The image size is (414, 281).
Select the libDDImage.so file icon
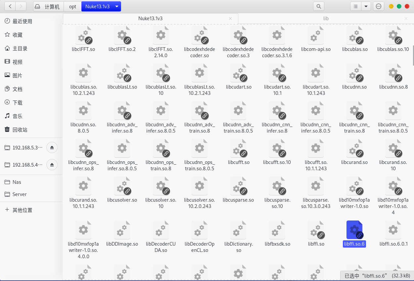click(122, 230)
